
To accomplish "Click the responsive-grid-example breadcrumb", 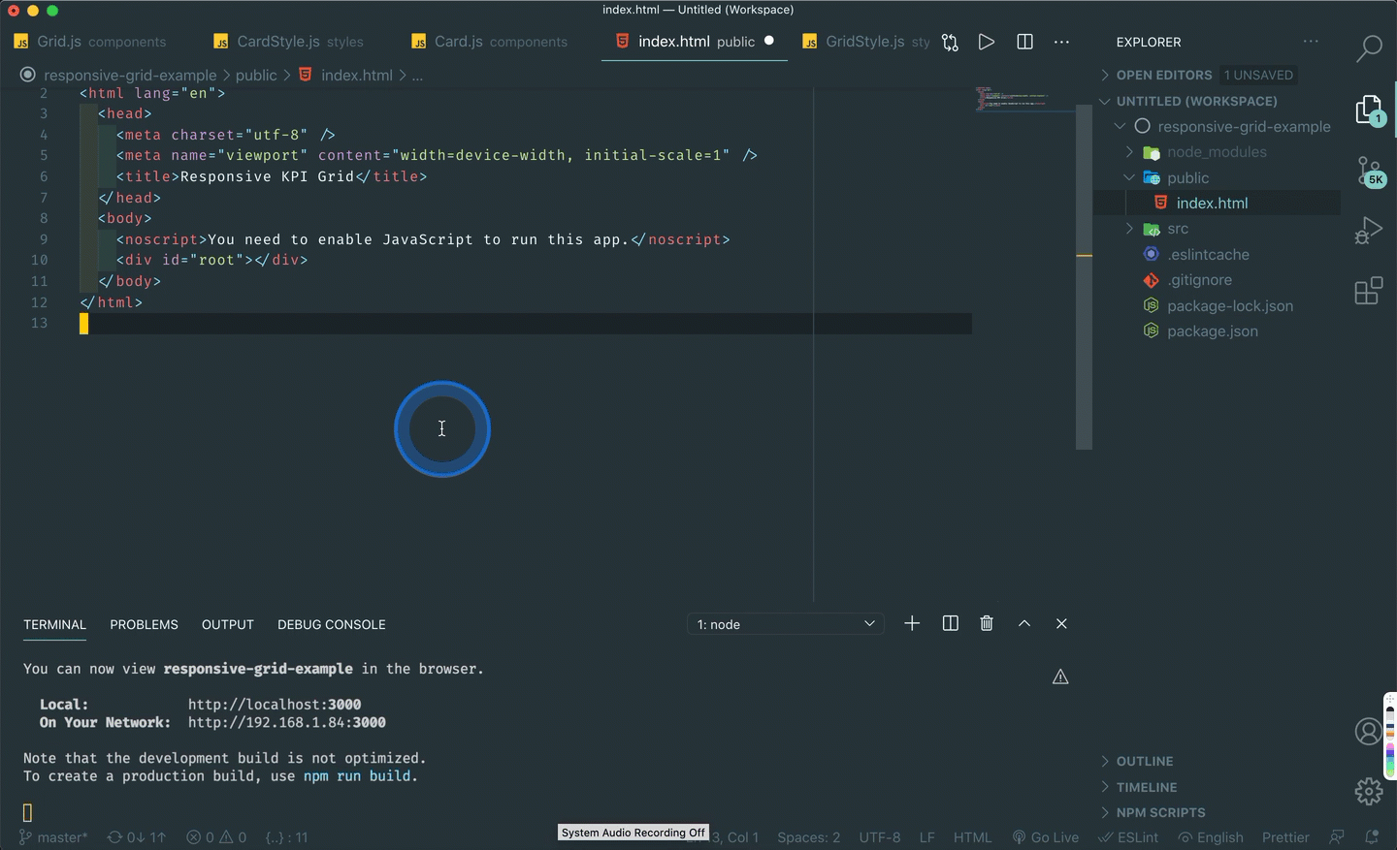I will click(x=130, y=75).
